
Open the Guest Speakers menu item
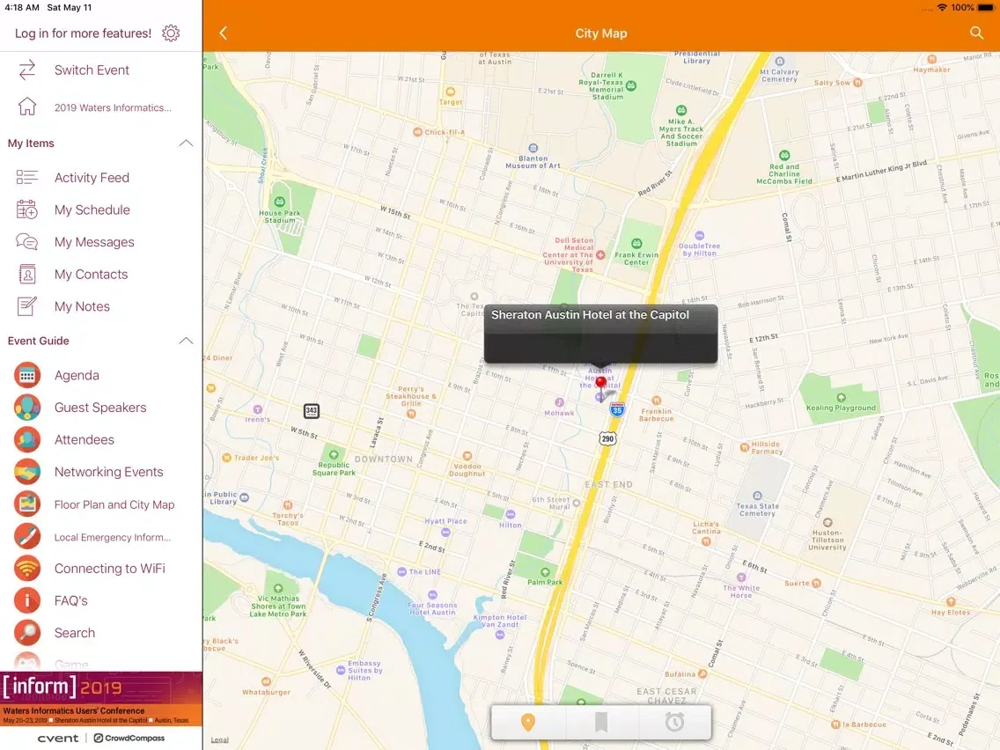(x=100, y=408)
